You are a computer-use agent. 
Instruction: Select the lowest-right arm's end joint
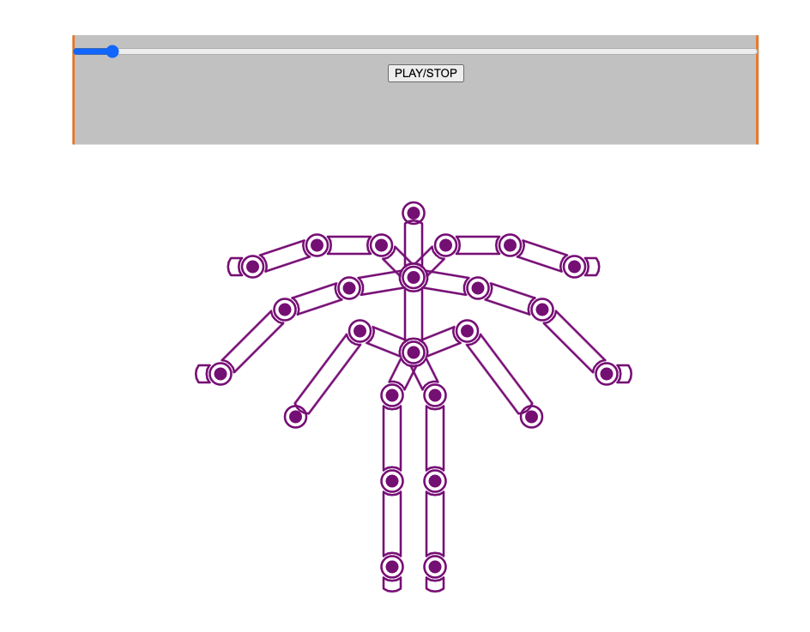531,417
